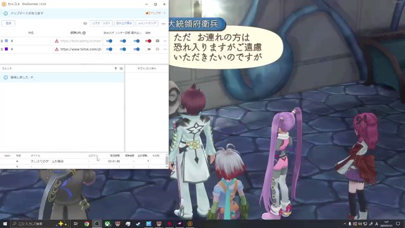Viewport: 405px width, 228px height.
Task: Click the アップデート update link
Action: coord(156,13)
